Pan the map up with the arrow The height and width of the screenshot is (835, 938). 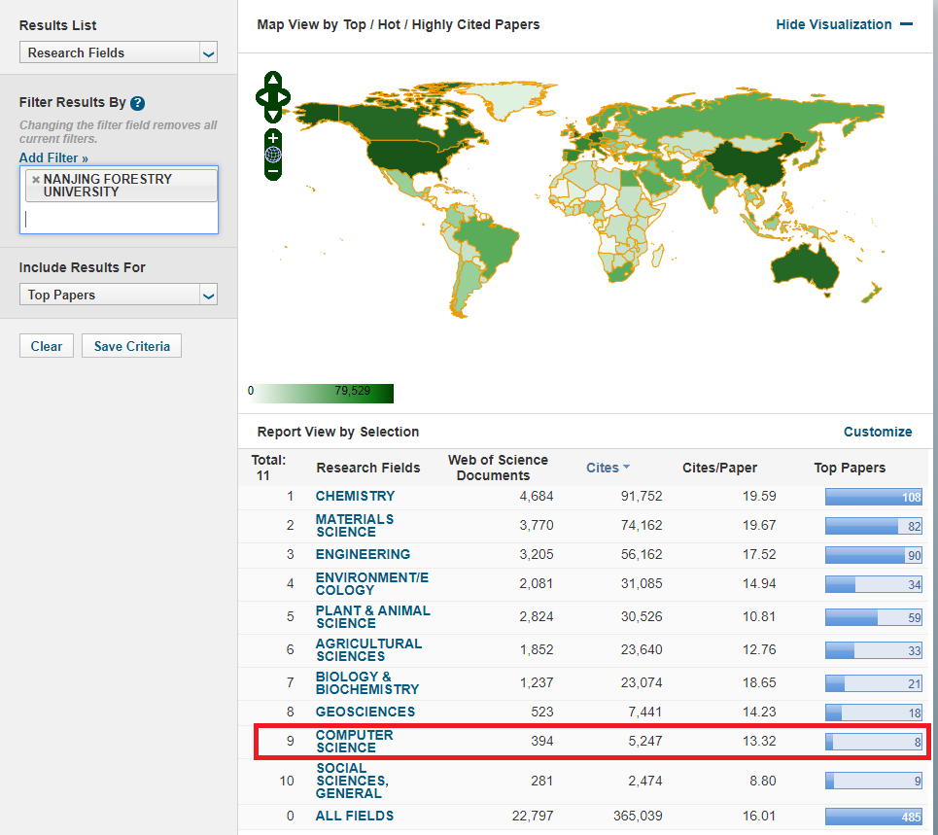click(x=273, y=80)
